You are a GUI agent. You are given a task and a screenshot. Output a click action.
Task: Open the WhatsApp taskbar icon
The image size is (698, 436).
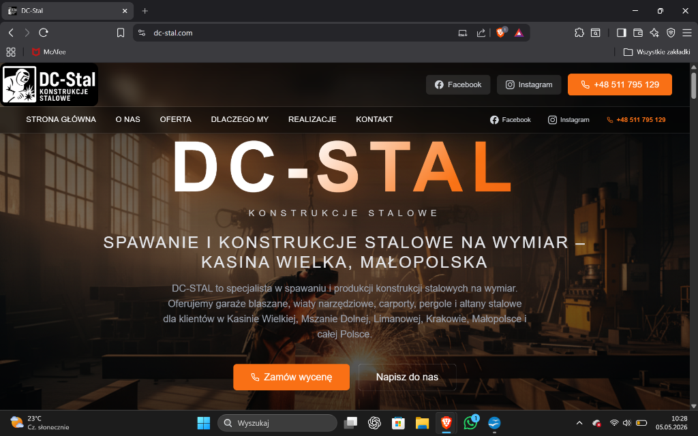coord(470,422)
